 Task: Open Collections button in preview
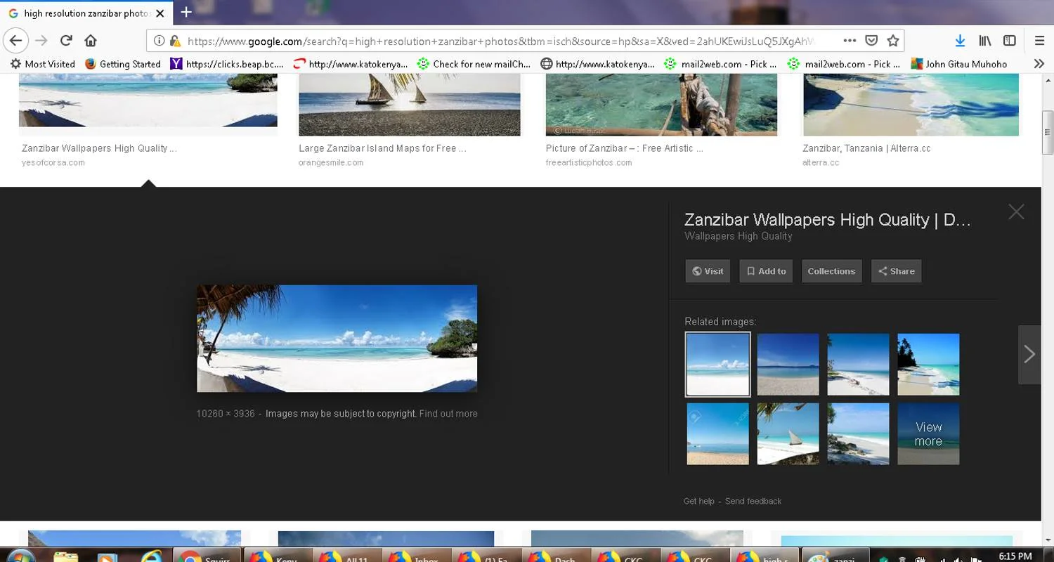pos(831,271)
